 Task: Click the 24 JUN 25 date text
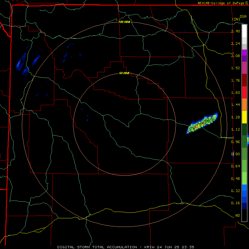pos(168,247)
